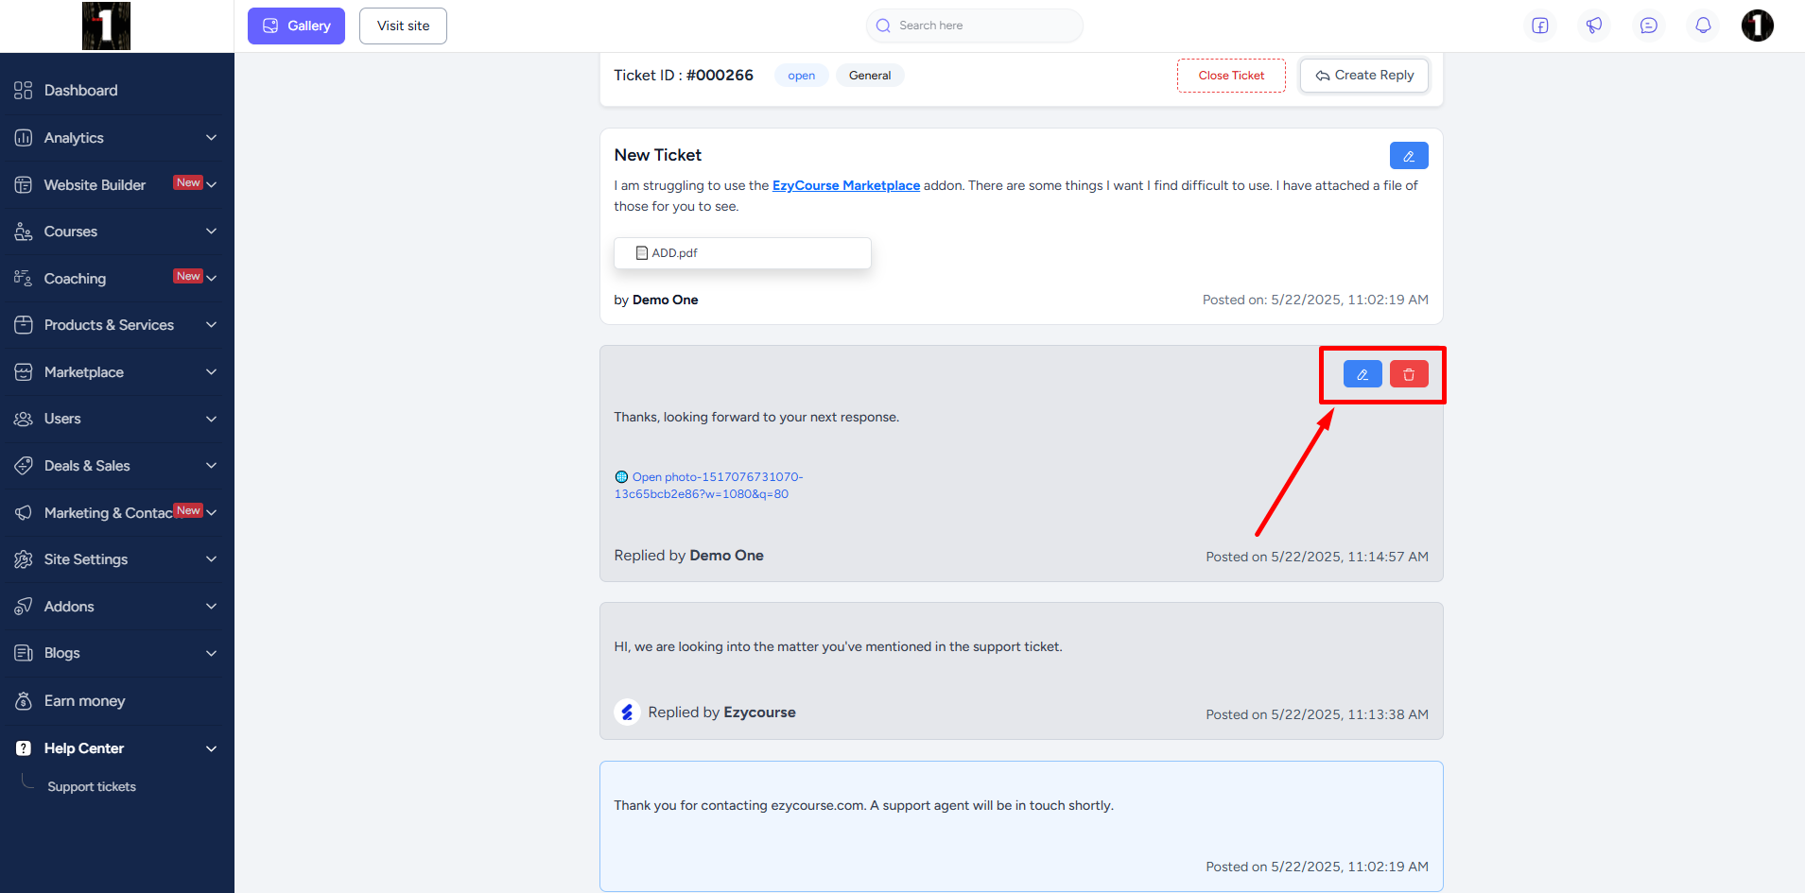Image resolution: width=1805 pixels, height=893 pixels.
Task: Click the Earn money bag icon
Action: [24, 701]
